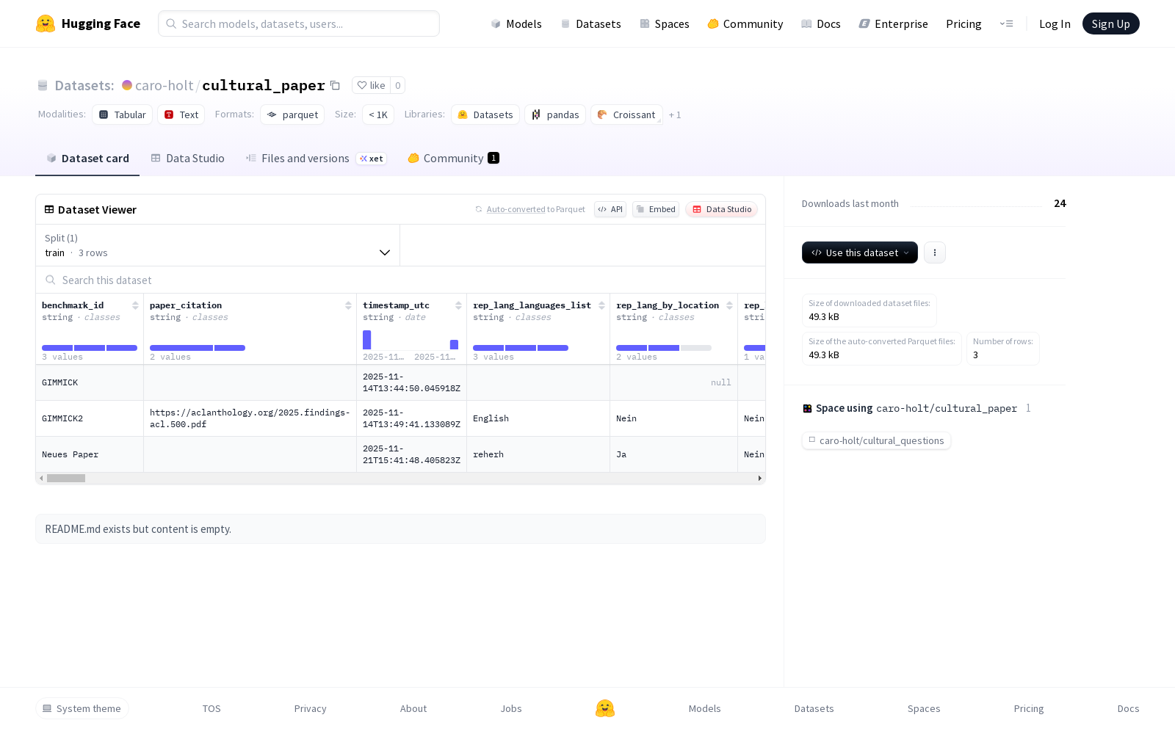The image size is (1175, 734).
Task: Click the Datasets library tag
Action: (x=485, y=115)
